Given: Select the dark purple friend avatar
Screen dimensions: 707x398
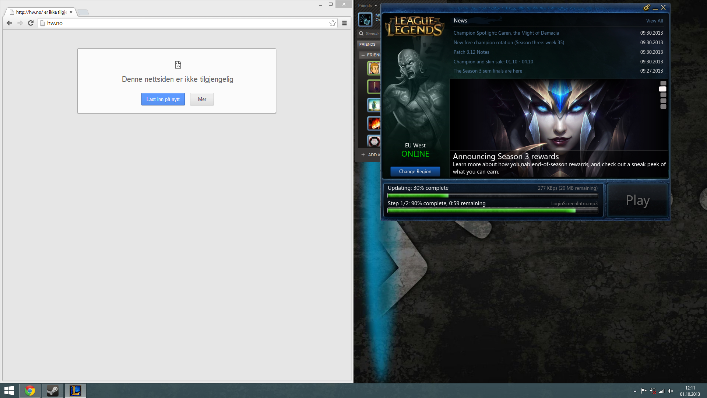Looking at the screenshot, I should pyautogui.click(x=374, y=87).
